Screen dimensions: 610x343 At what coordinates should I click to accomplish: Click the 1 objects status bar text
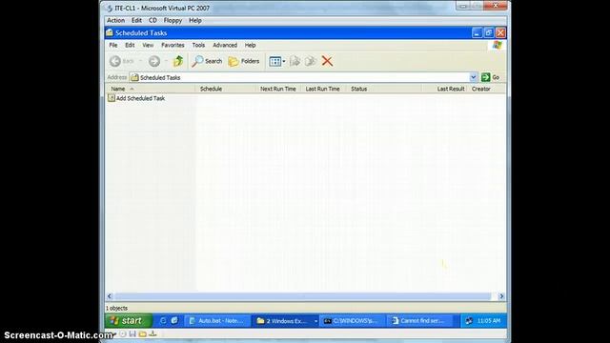click(116, 308)
